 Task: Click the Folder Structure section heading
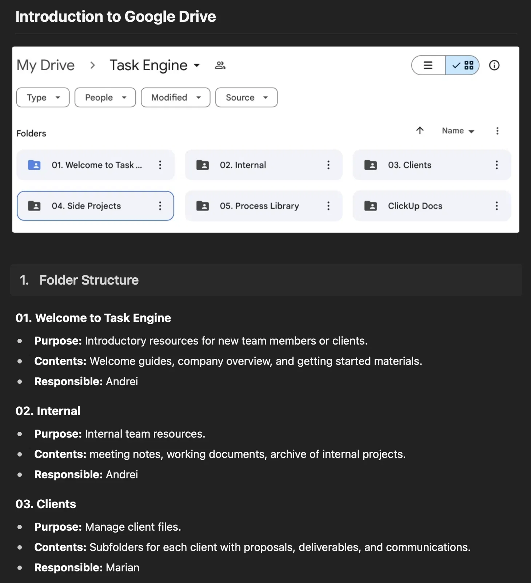point(89,280)
